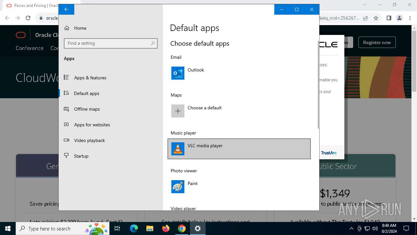The width and height of the screenshot is (417, 235).
Task: Select Default apps in sidebar
Action: click(x=111, y=93)
